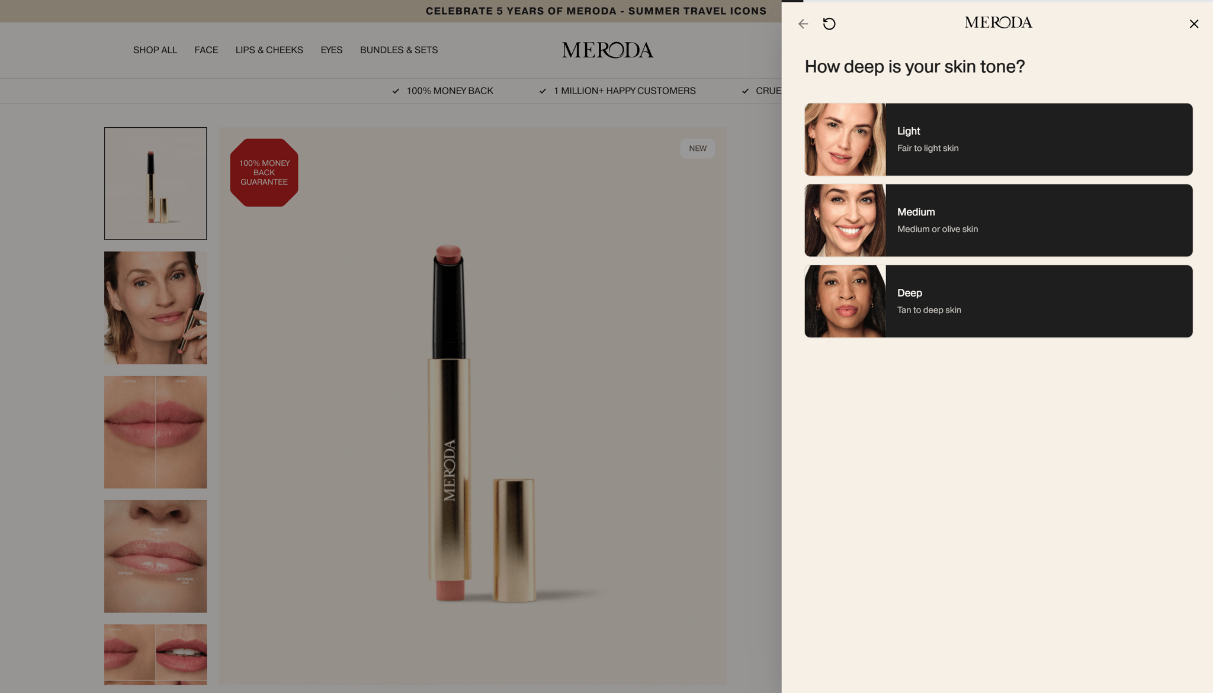
Task: Click the MERODA logo in the site header
Action: tap(608, 50)
